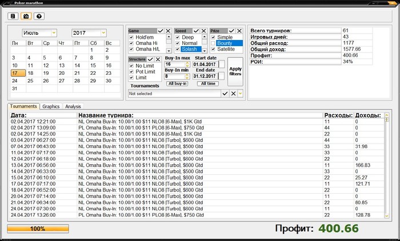The width and height of the screenshot is (400, 241).
Task: Click the Расходы column header
Action: pos(338,116)
